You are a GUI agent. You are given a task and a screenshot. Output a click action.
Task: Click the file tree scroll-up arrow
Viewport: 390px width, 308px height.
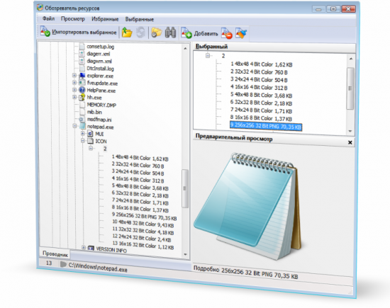[x=185, y=48]
